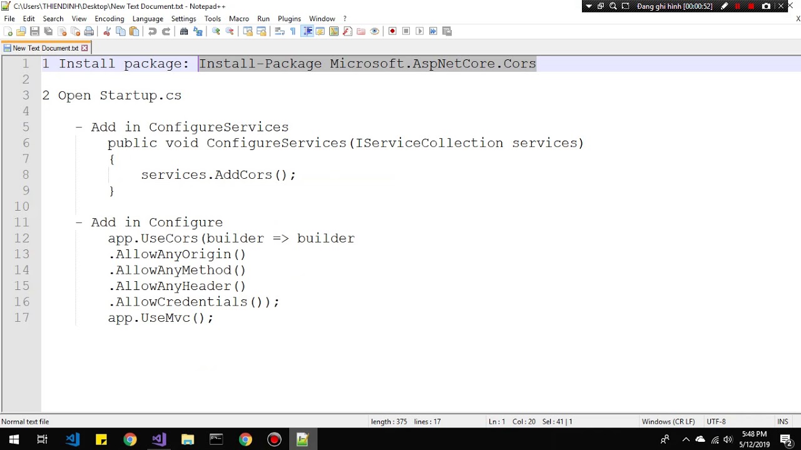Select the New Text Document.txt tab
801x450 pixels.
[45, 48]
